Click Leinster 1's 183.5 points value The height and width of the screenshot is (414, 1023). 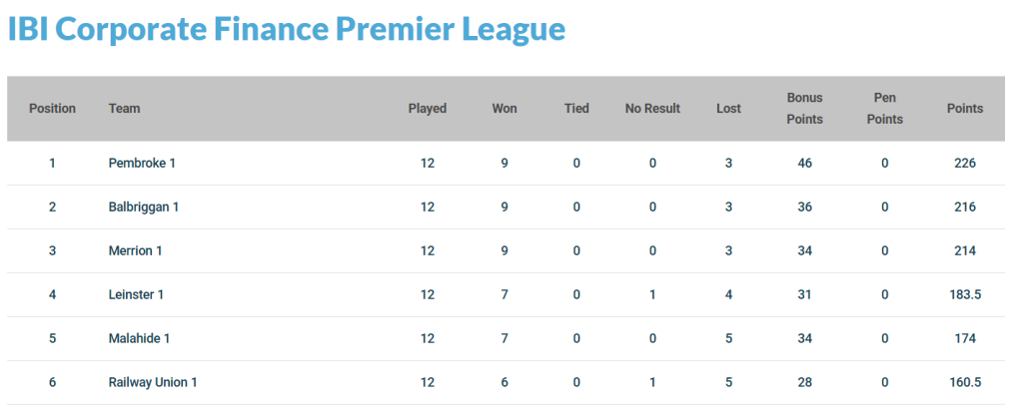click(x=965, y=294)
